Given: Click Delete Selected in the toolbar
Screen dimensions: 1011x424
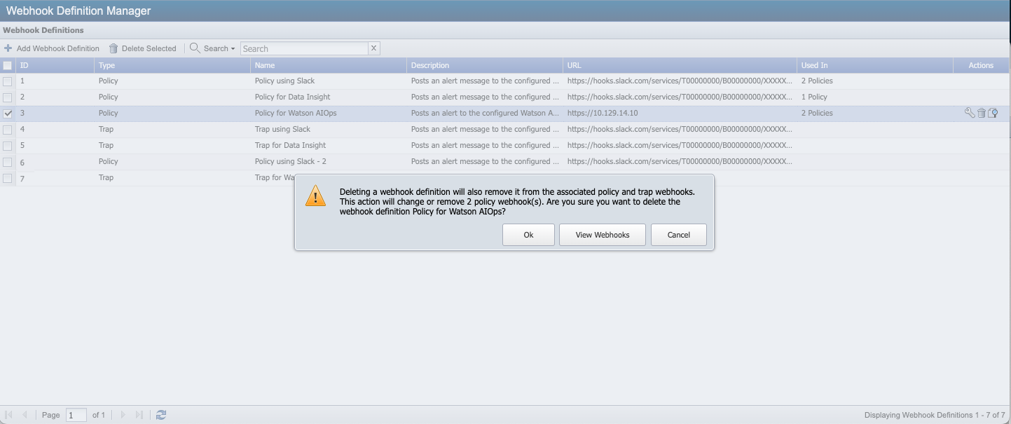Looking at the screenshot, I should [x=142, y=48].
